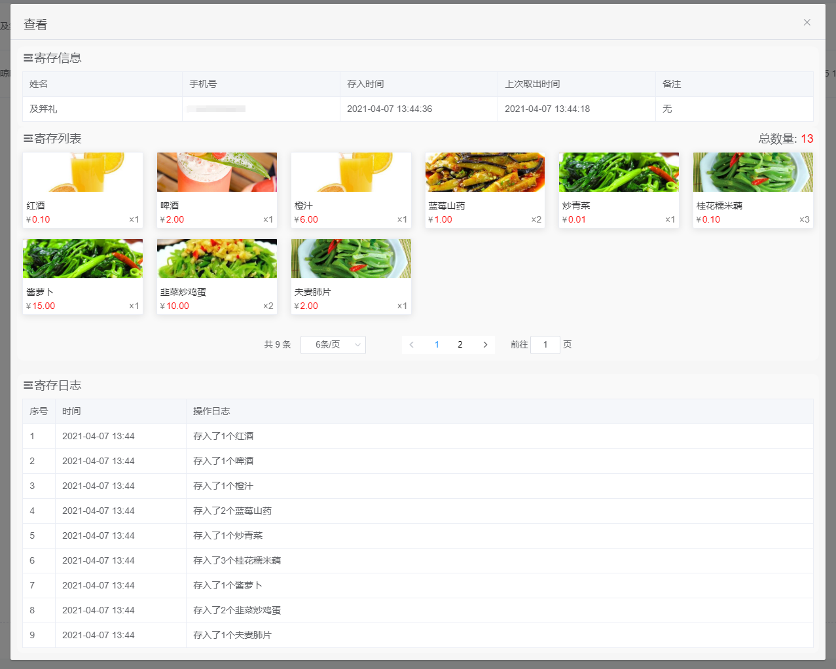Select page 1 in pagination
This screenshot has width=836, height=669.
(x=437, y=345)
